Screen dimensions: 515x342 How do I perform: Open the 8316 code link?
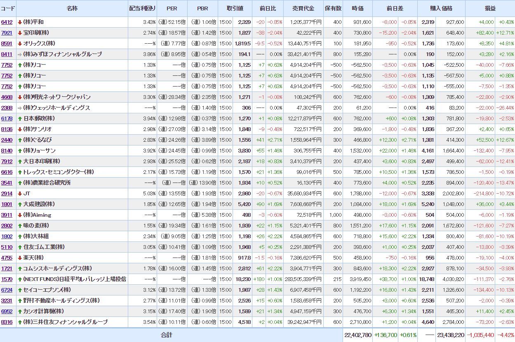click(7, 322)
